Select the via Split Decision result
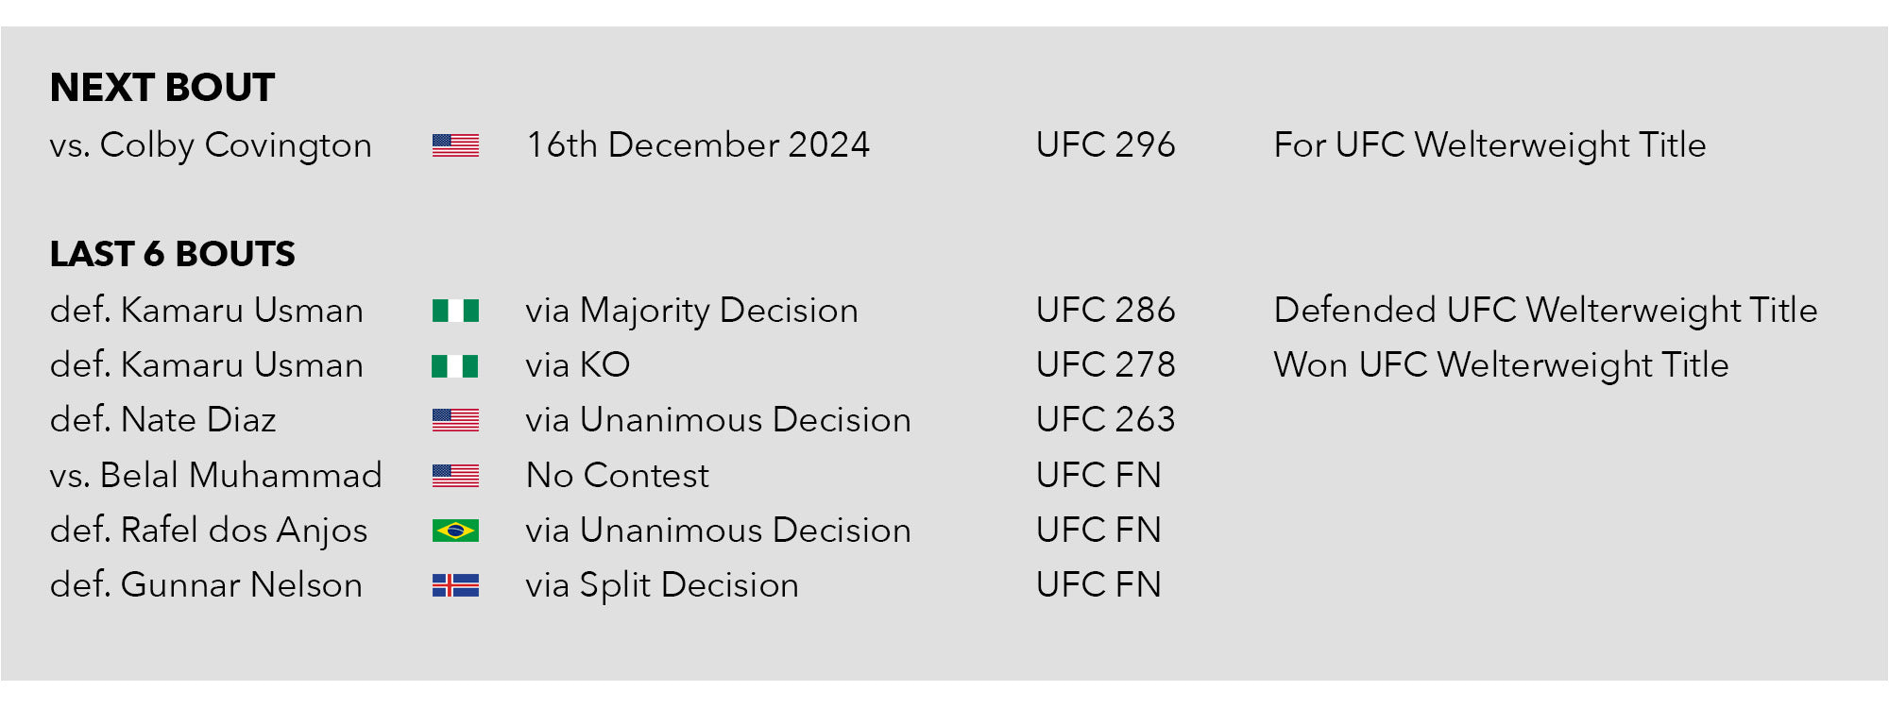The width and height of the screenshot is (1889, 708). [662, 585]
